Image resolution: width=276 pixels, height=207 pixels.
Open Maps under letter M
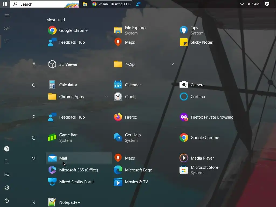[x=144, y=158]
